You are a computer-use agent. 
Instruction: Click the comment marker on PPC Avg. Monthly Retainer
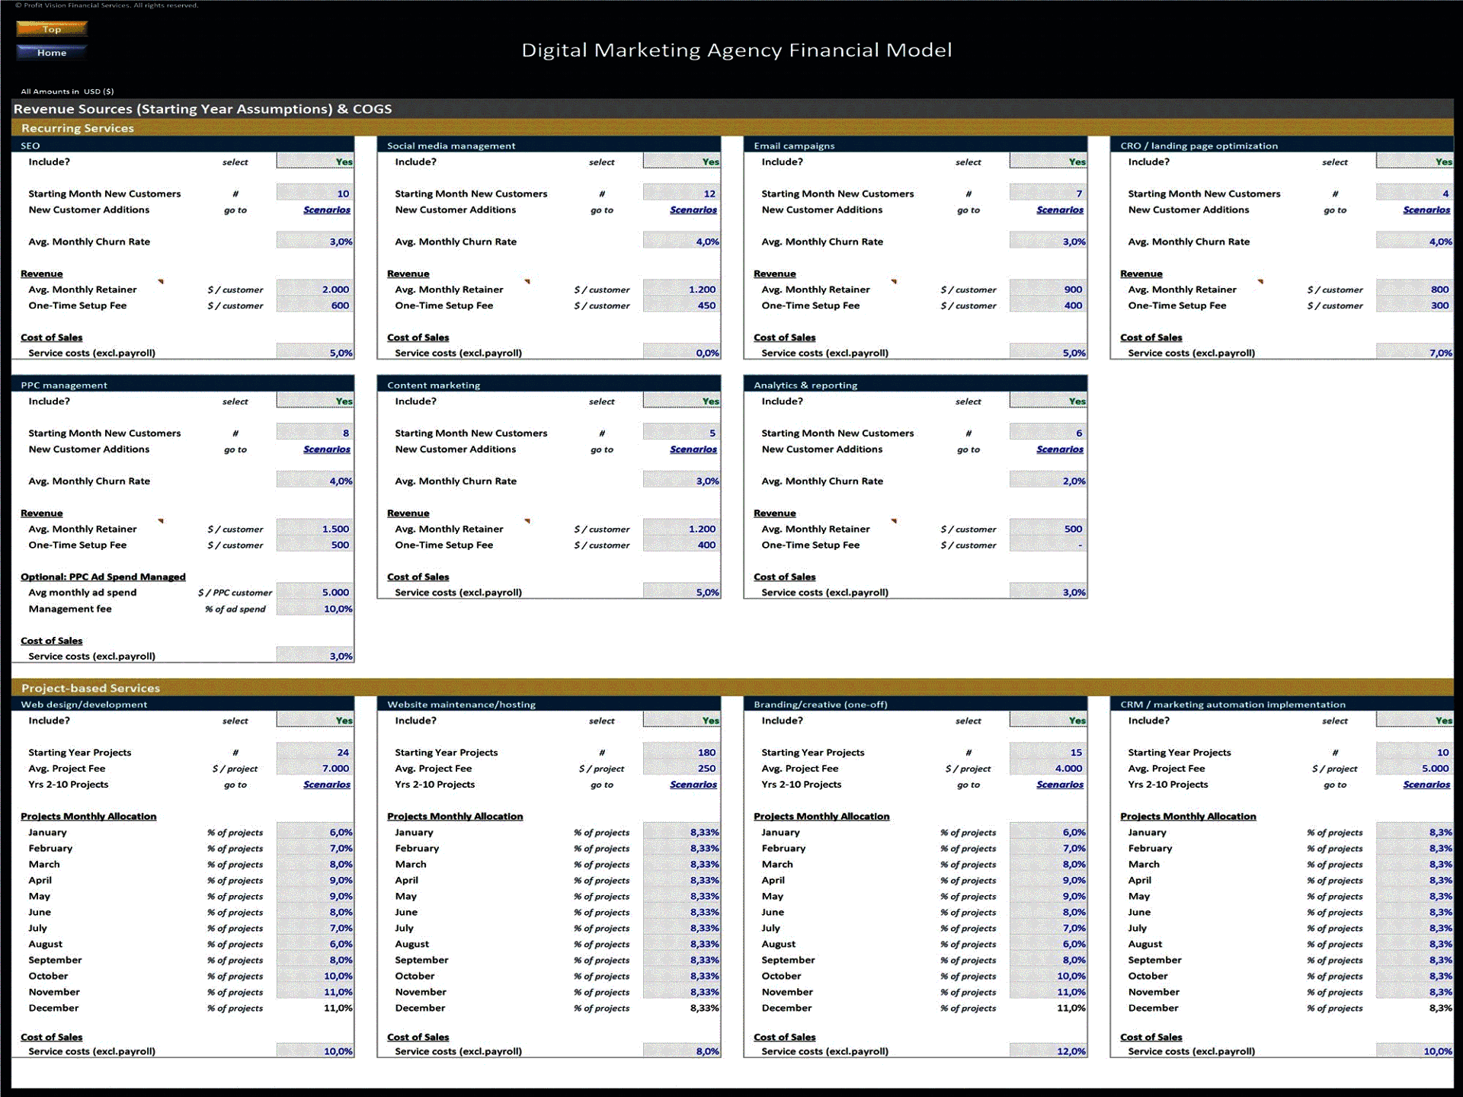tap(161, 520)
